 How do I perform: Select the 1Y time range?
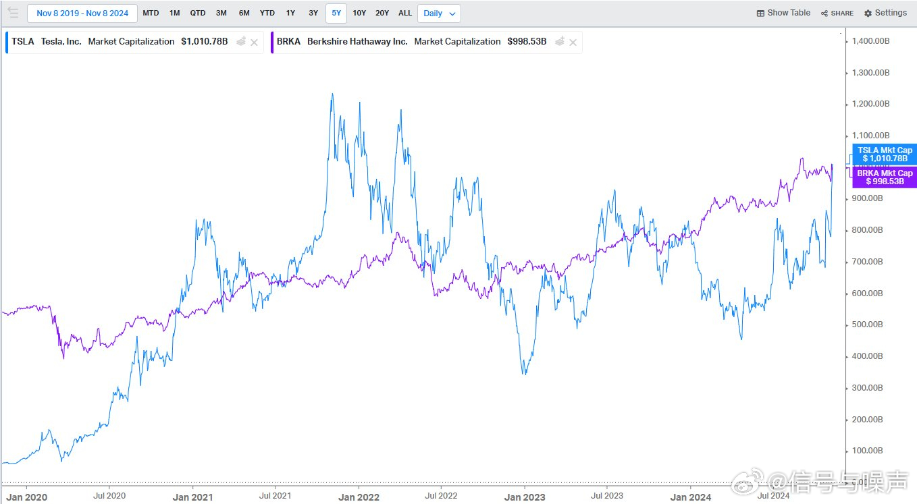[x=290, y=13]
